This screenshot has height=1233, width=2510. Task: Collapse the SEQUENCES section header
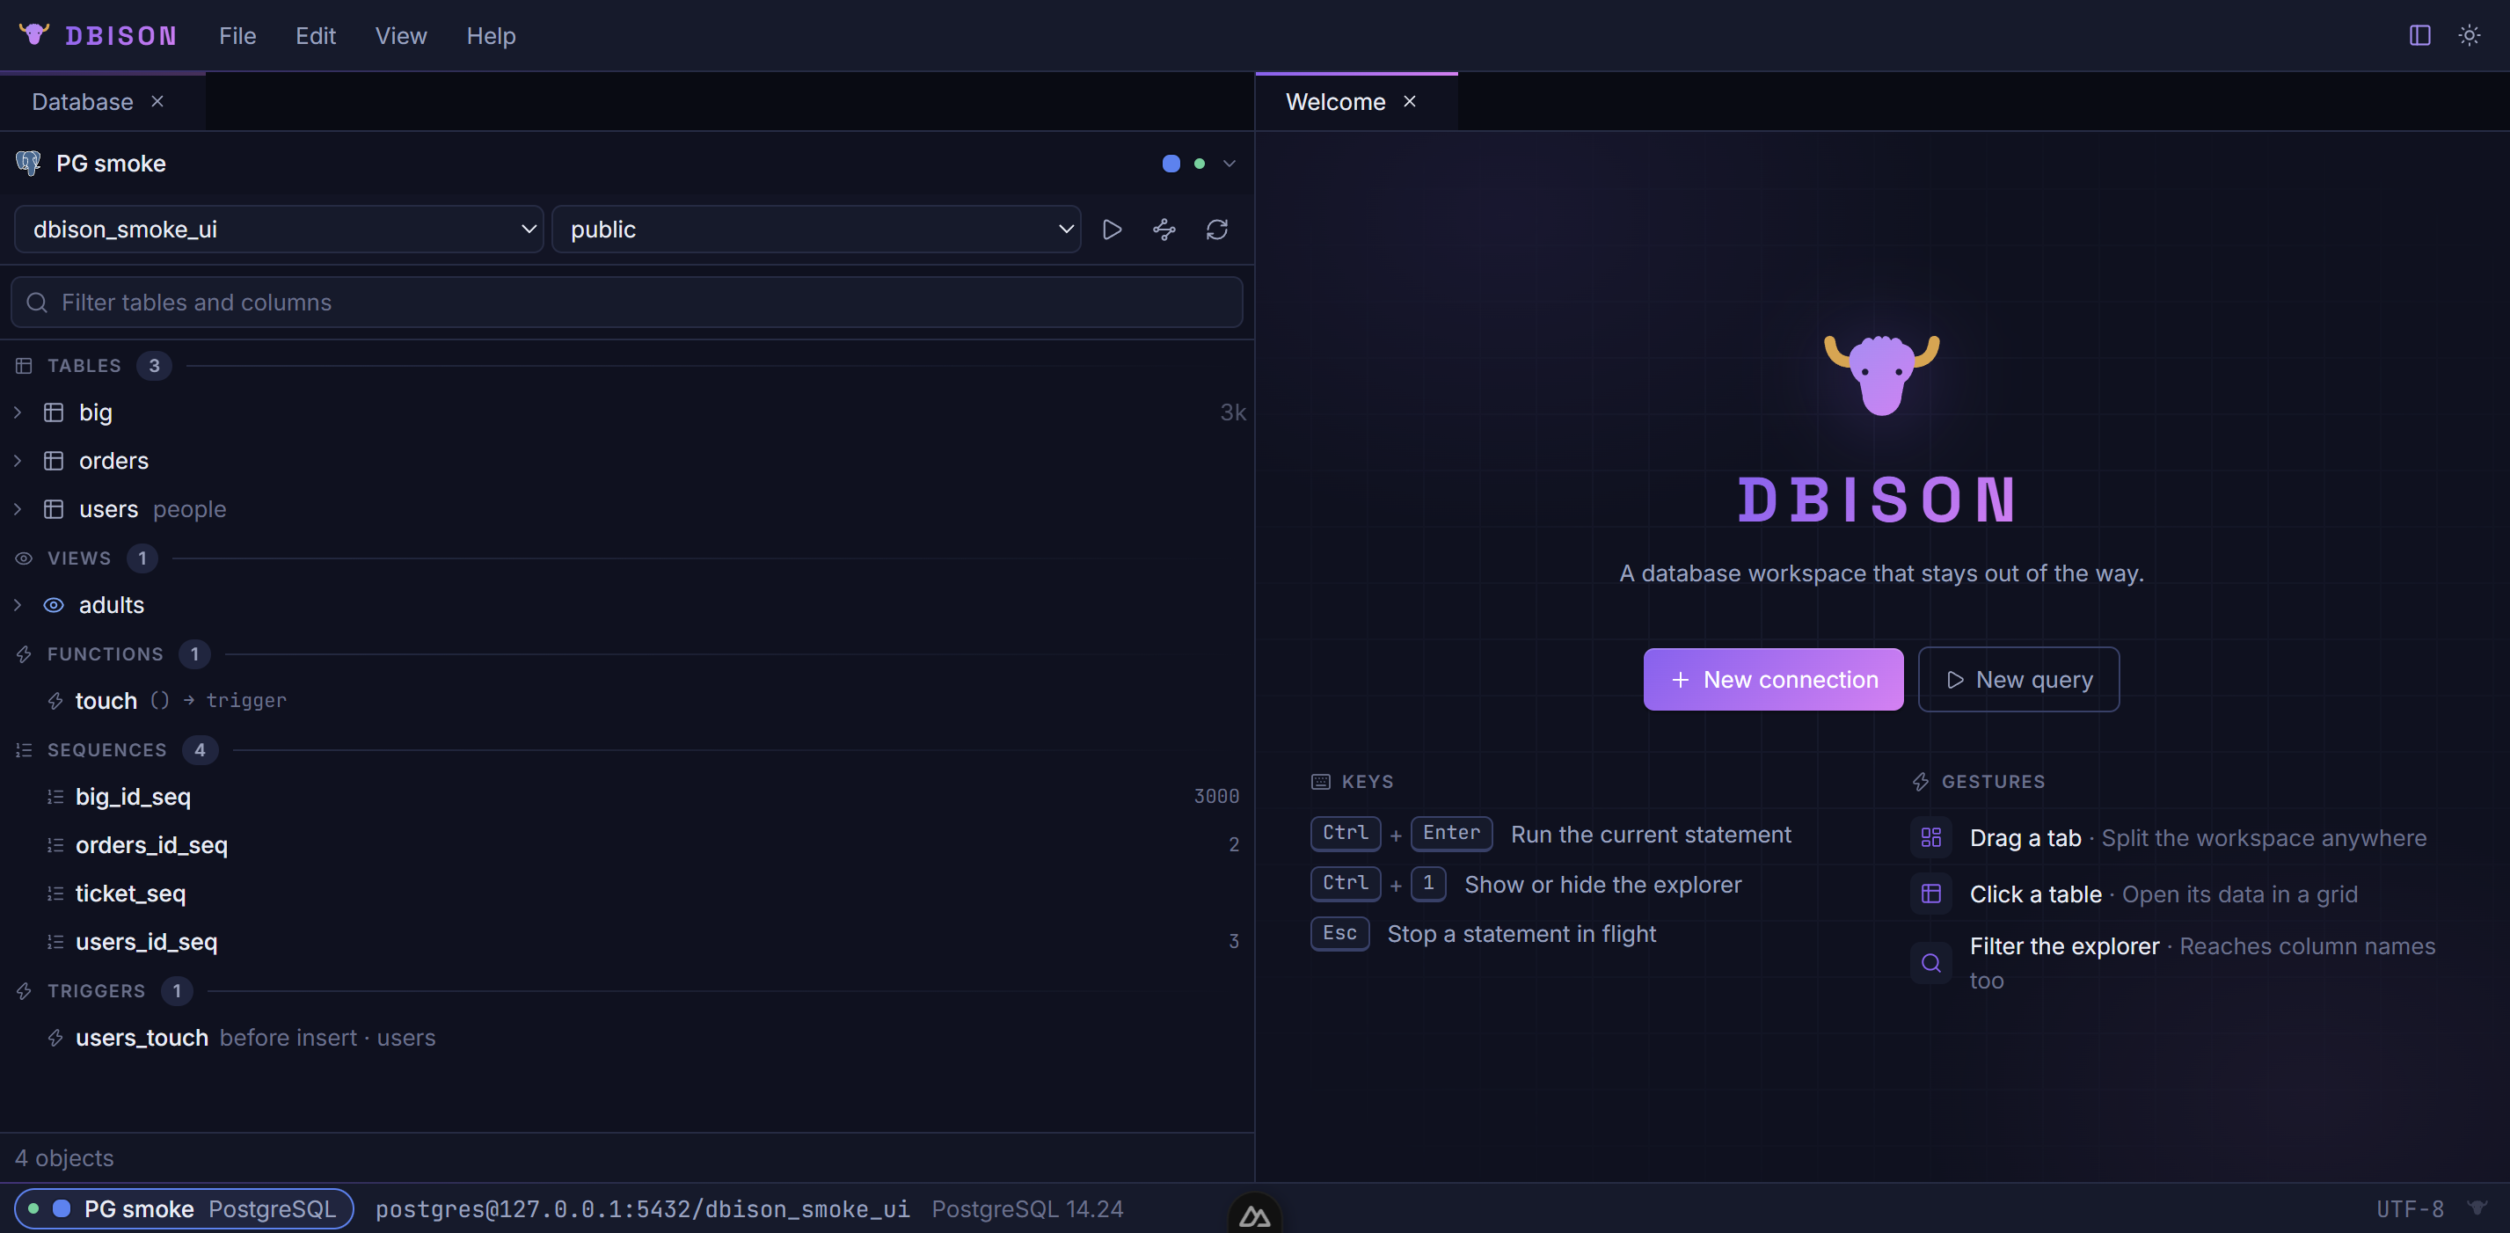point(626,749)
